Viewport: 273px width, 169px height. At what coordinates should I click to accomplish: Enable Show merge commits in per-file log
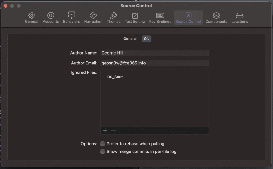tap(102, 151)
